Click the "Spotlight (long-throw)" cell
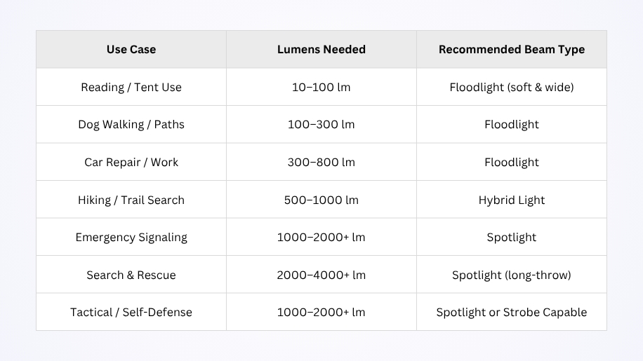The image size is (643, 361). click(x=512, y=275)
